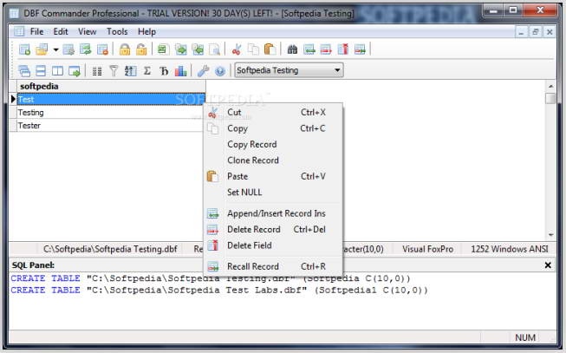The image size is (566, 353).
Task: Click the Append record toolbar icon
Action: (x=309, y=49)
